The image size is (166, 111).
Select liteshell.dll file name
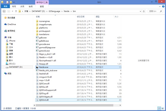click(44, 74)
